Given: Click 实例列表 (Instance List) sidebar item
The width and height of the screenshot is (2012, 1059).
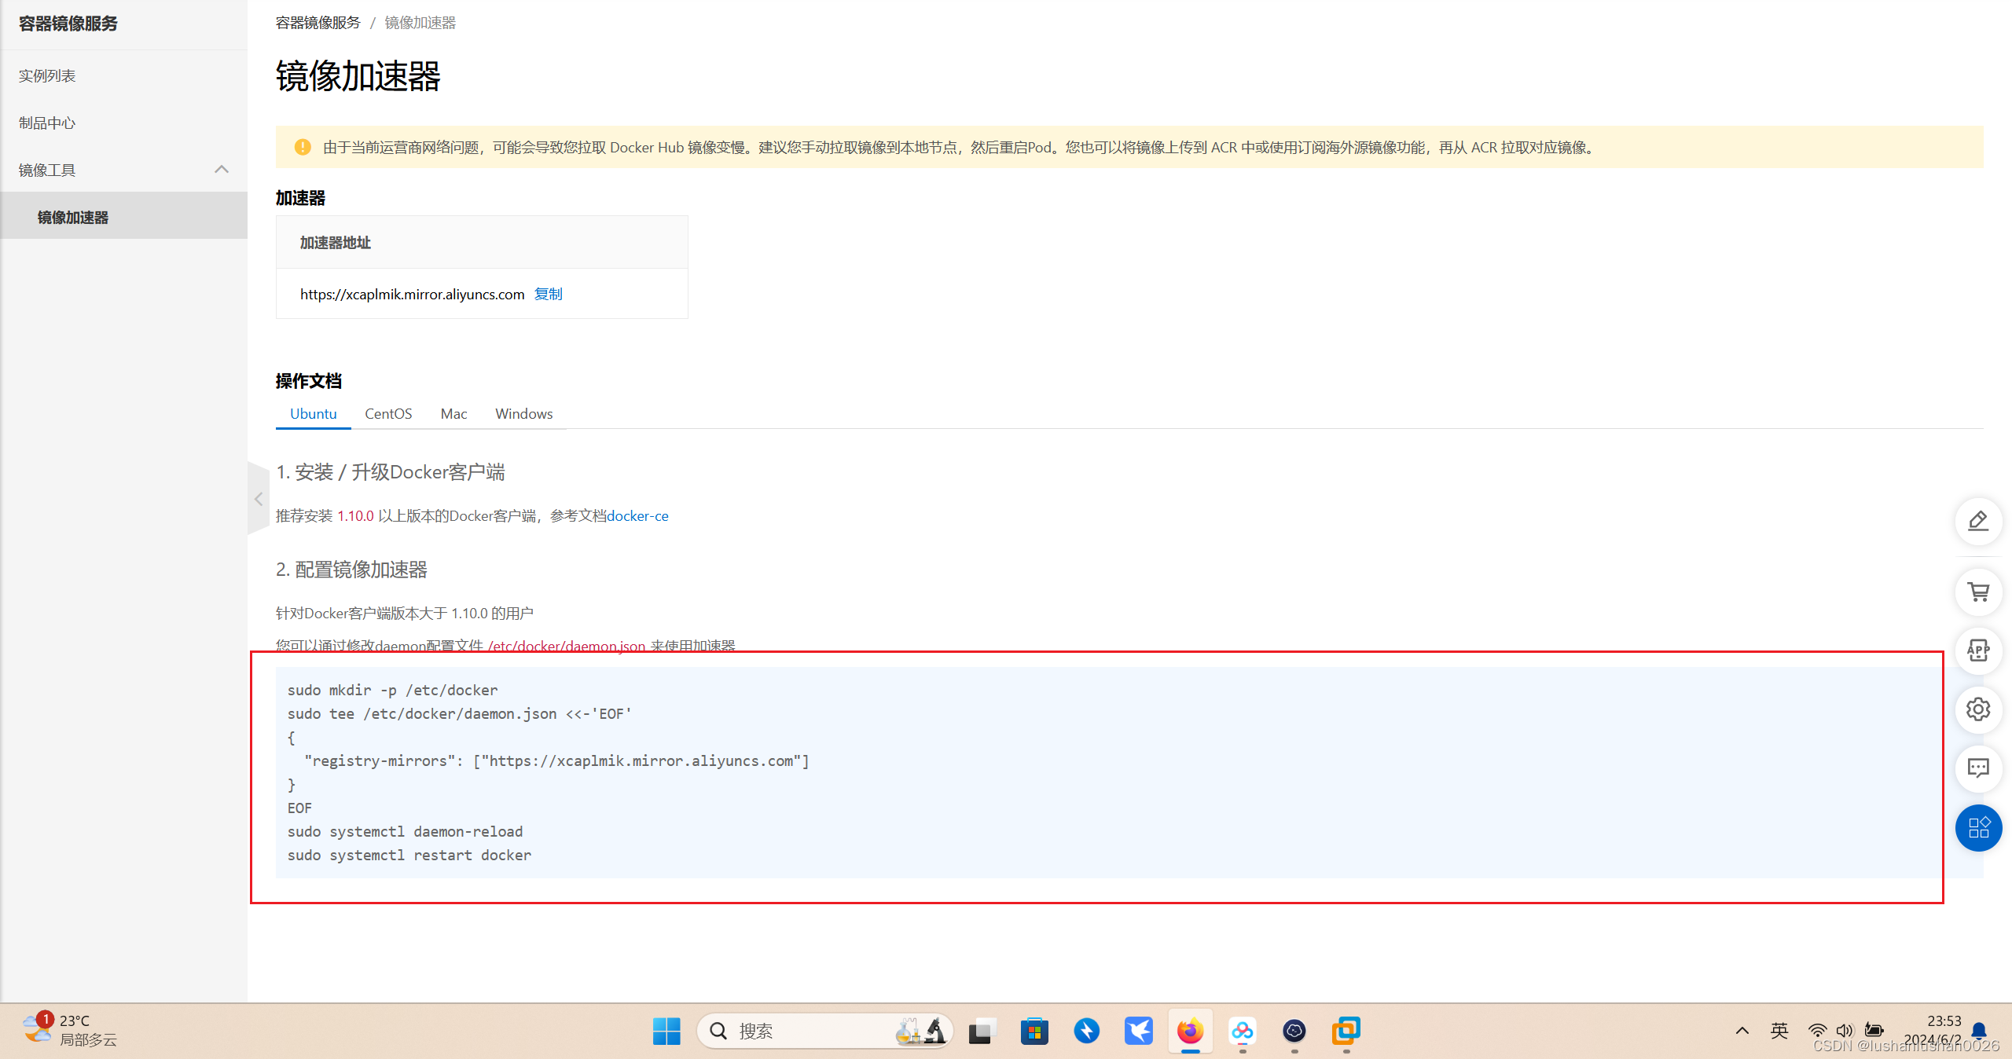Looking at the screenshot, I should coord(48,73).
